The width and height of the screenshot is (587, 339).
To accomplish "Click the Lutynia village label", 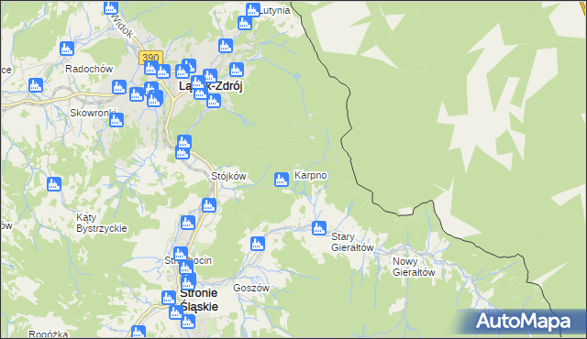I will click(x=275, y=10).
